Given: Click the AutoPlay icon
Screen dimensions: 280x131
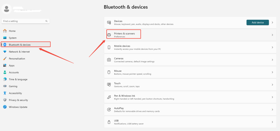Looking at the screenshot, I should [109, 109].
